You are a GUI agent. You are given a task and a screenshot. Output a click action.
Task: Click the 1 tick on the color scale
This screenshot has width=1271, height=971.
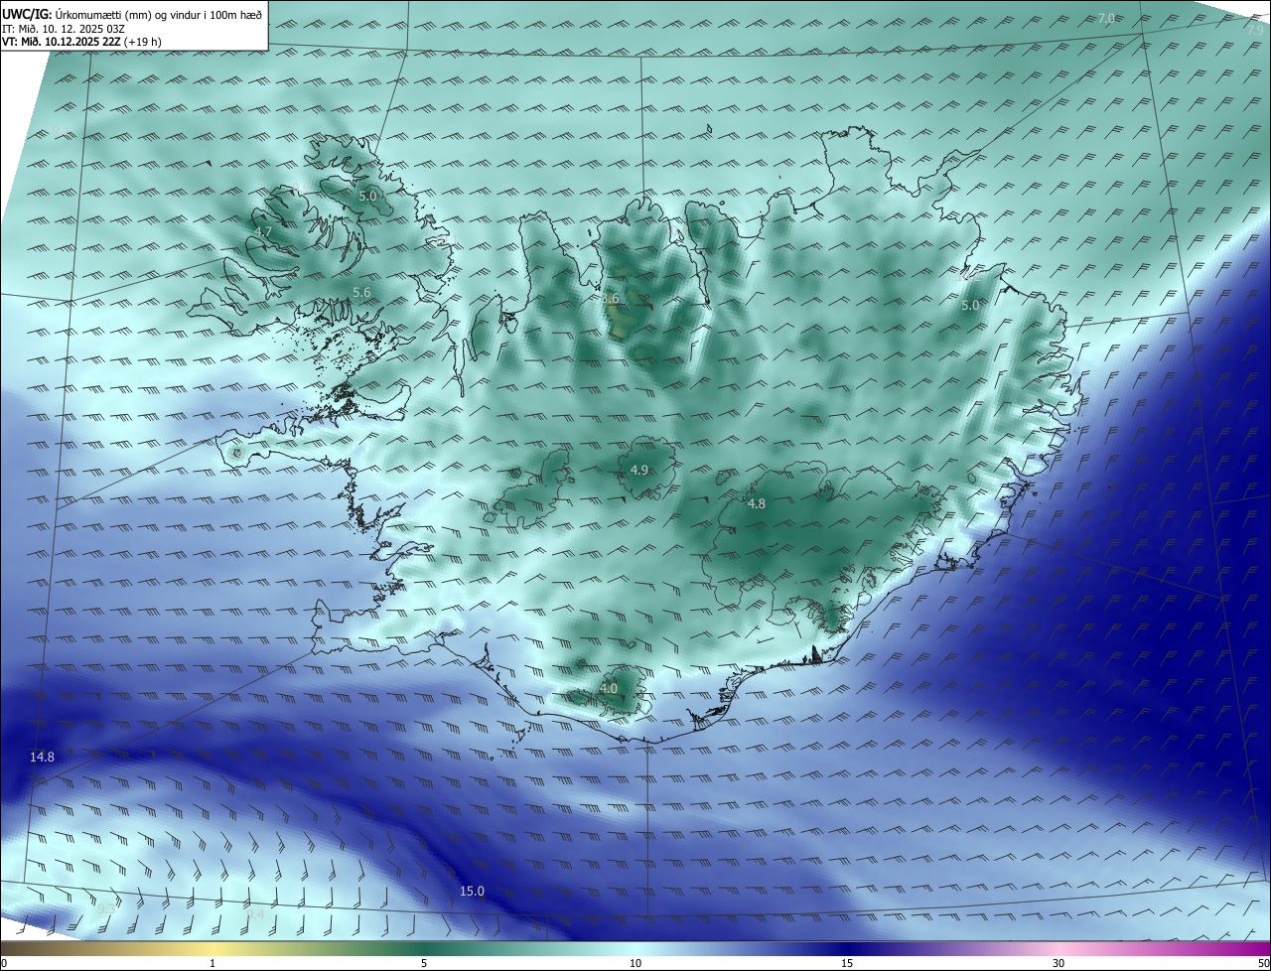(x=212, y=963)
